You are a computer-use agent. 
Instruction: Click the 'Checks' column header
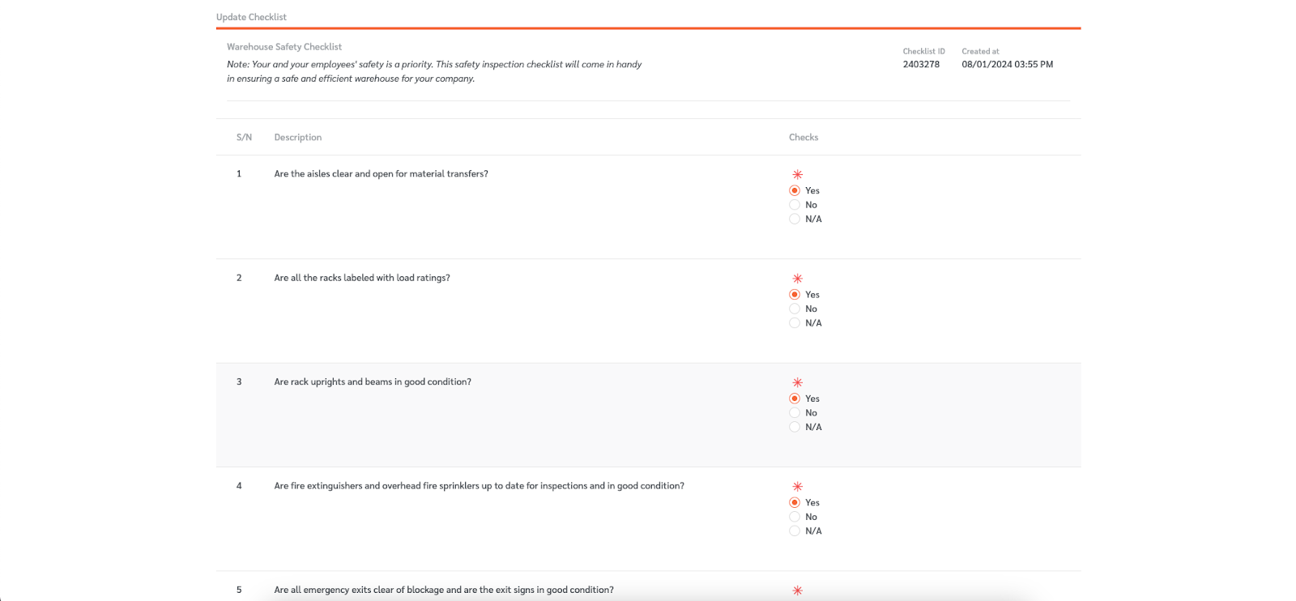(804, 138)
